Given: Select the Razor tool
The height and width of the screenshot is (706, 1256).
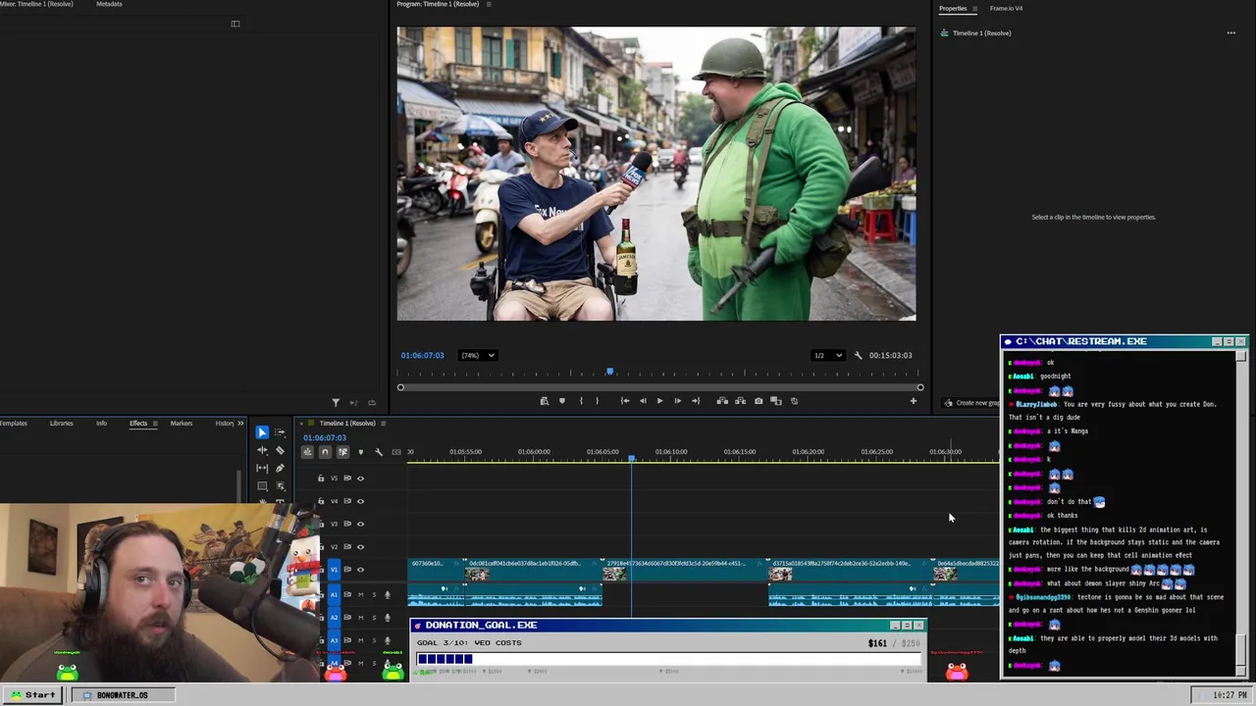Looking at the screenshot, I should coord(280,450).
